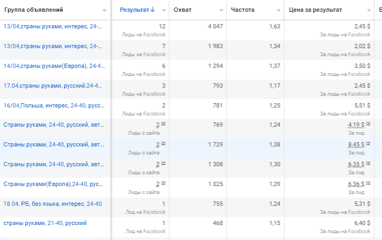Select the frequency value 1,63
This screenshot has height=240, width=382.
click(274, 26)
